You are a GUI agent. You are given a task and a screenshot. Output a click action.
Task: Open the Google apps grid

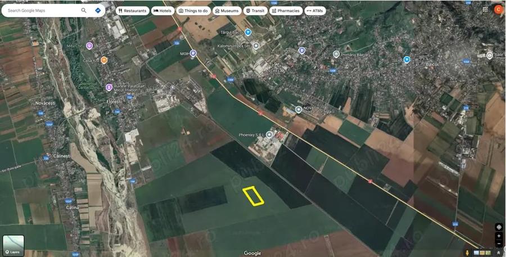point(485,10)
